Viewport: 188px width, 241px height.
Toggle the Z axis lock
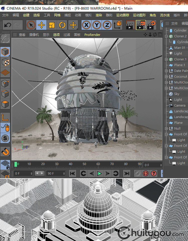click(107, 25)
